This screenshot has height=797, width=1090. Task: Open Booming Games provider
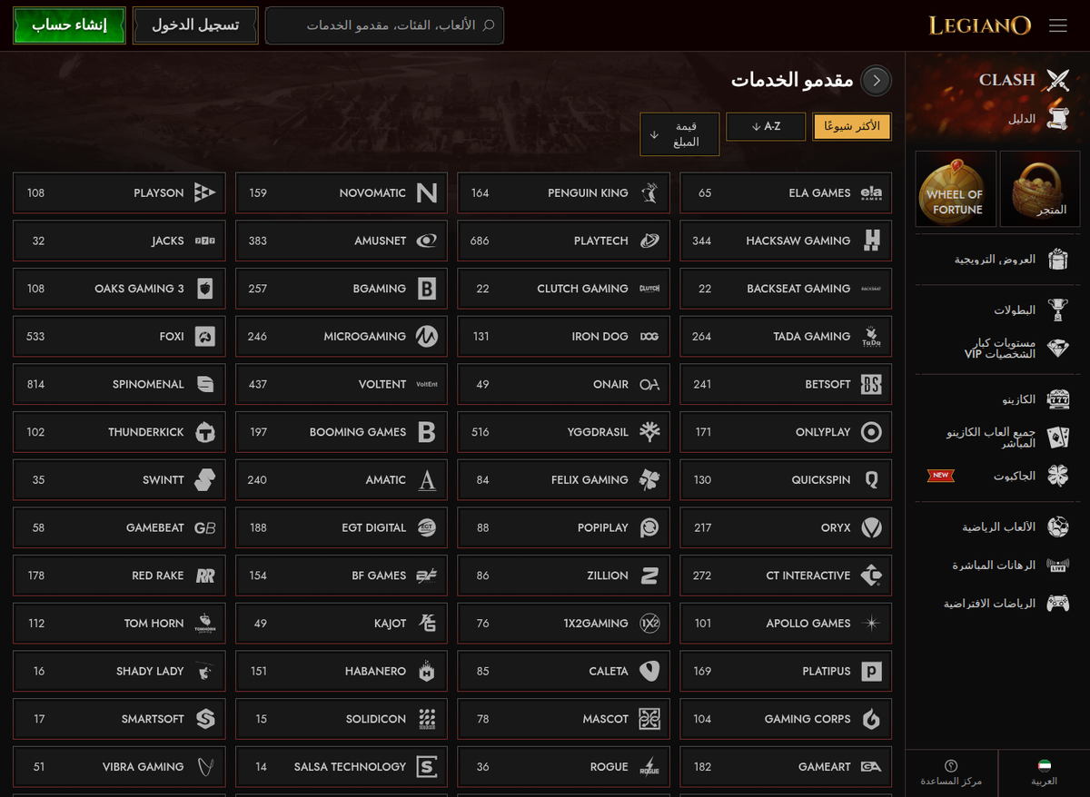[x=341, y=432]
